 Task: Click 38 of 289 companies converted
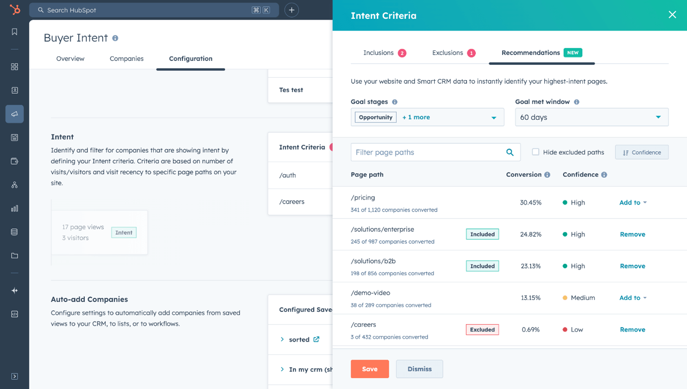coord(391,305)
